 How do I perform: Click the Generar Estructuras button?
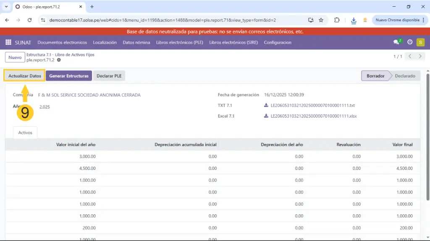(x=69, y=76)
